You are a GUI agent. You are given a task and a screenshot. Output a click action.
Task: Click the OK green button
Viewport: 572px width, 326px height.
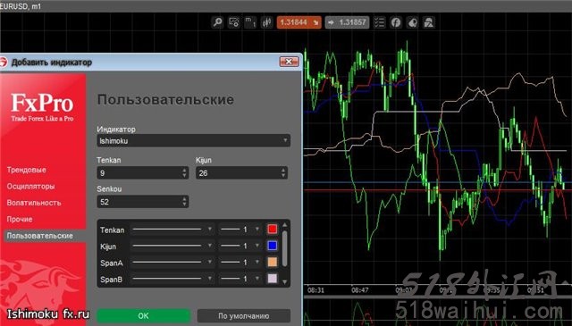144,316
